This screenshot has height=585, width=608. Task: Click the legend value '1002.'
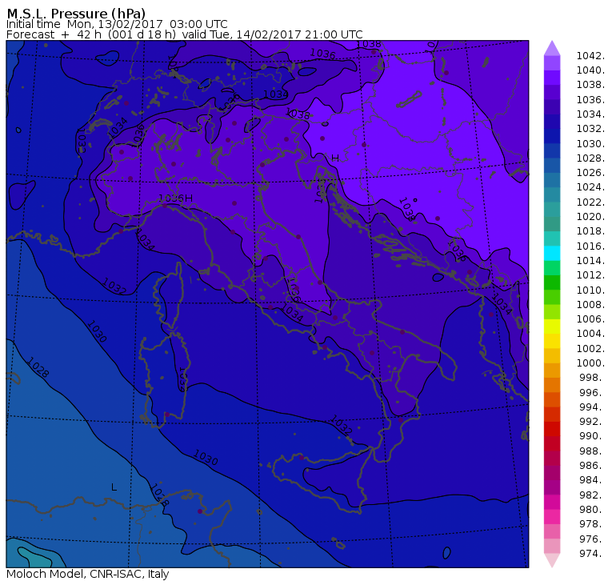[590, 348]
